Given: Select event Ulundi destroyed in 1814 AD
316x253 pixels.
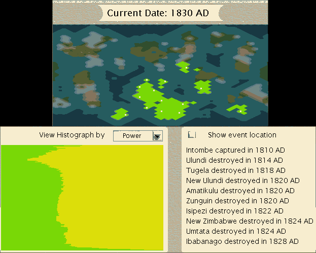Looking at the screenshot, I should [x=234, y=160].
